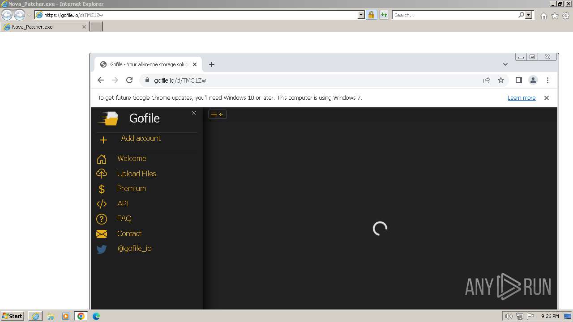573x322 pixels.
Task: Click the IE search magnifier icon
Action: [521, 15]
